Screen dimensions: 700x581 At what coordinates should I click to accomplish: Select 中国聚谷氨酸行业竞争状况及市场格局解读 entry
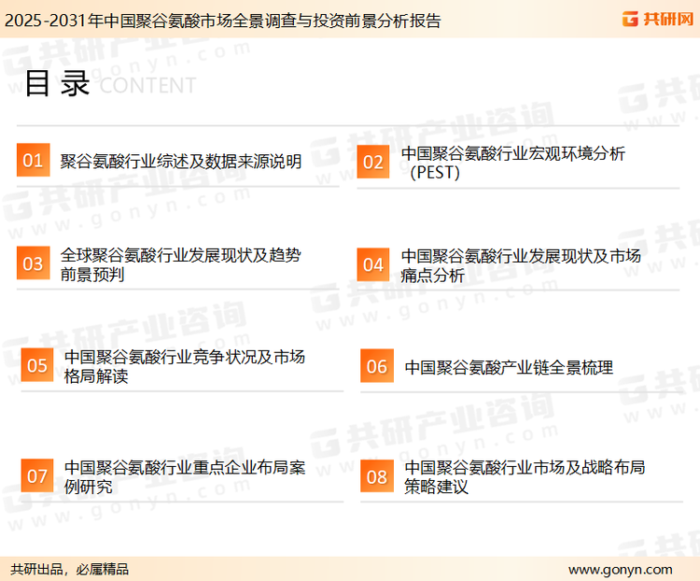click(x=184, y=366)
